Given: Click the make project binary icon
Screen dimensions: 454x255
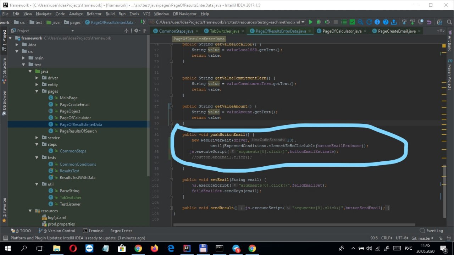Looking at the screenshot, I should [x=143, y=22].
